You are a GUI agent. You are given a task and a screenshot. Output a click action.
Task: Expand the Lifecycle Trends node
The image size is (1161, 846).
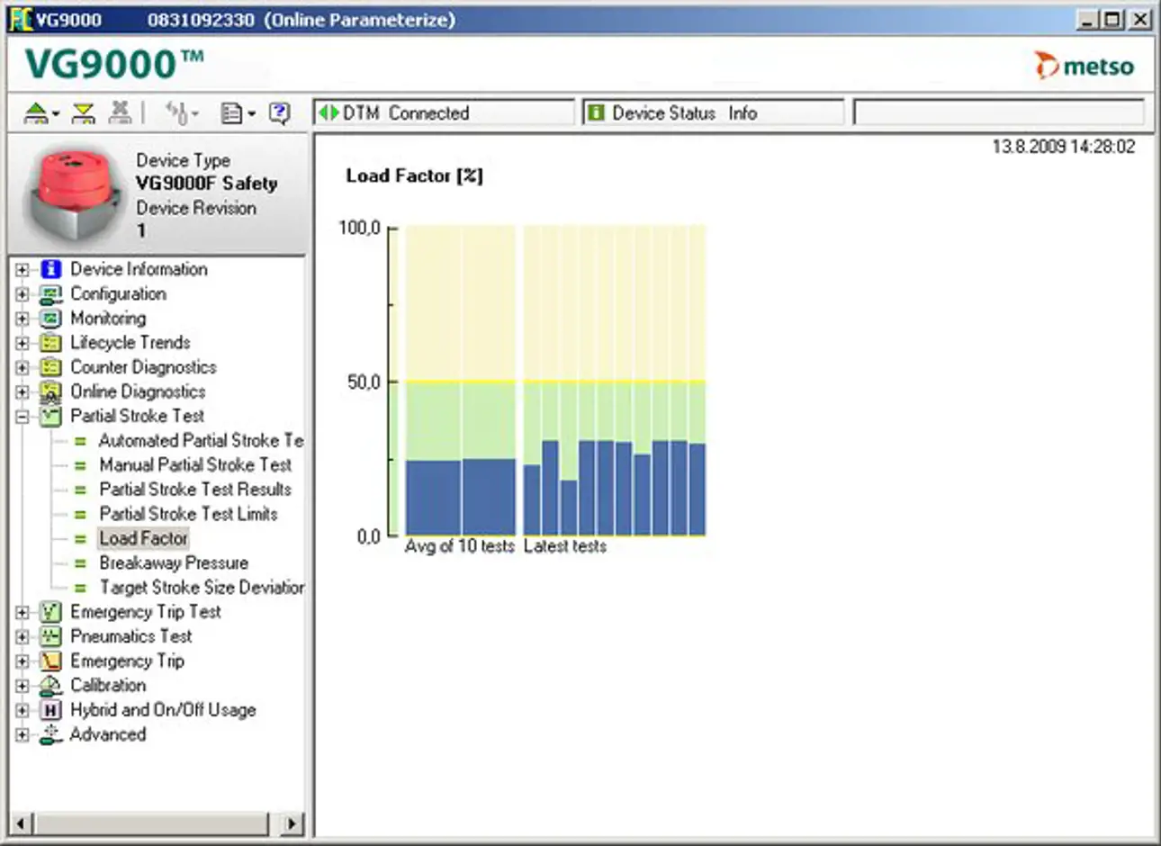coord(22,343)
